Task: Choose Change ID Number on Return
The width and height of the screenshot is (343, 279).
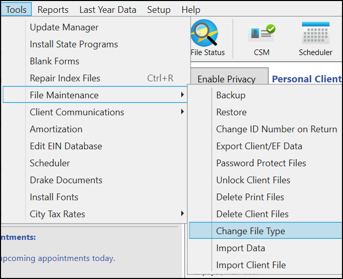Action: [265, 129]
